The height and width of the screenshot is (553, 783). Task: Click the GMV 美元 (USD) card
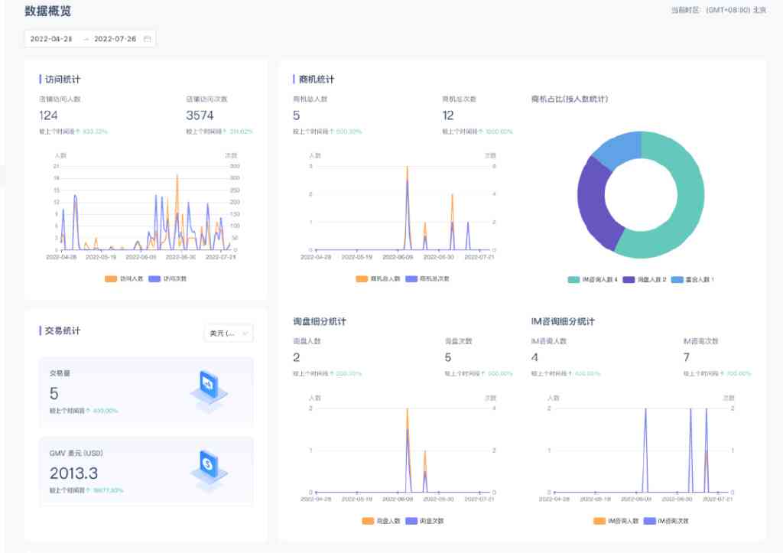[x=145, y=471]
